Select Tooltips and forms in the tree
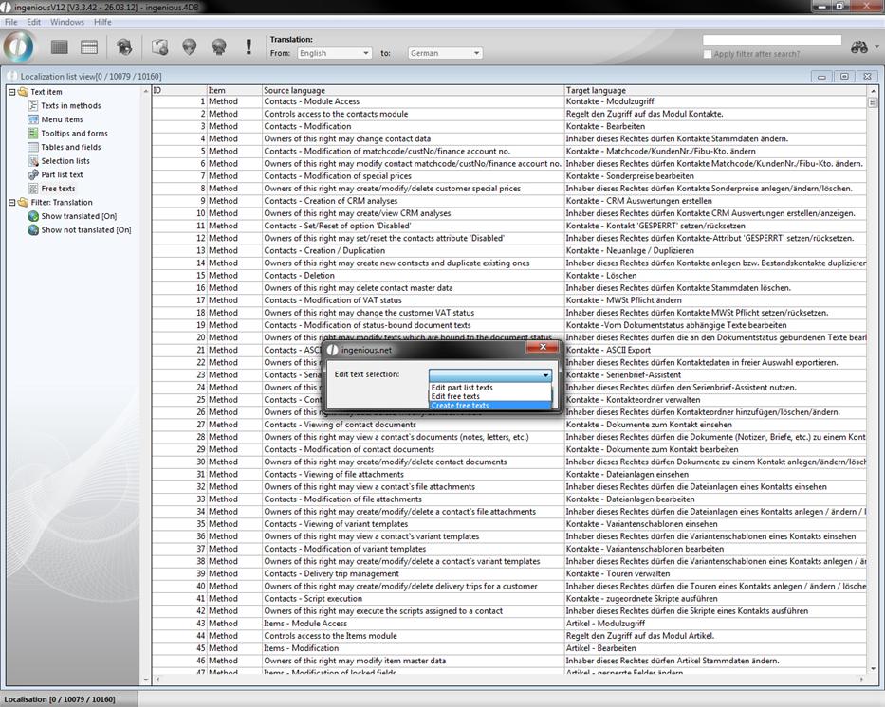The image size is (885, 707). (x=74, y=134)
